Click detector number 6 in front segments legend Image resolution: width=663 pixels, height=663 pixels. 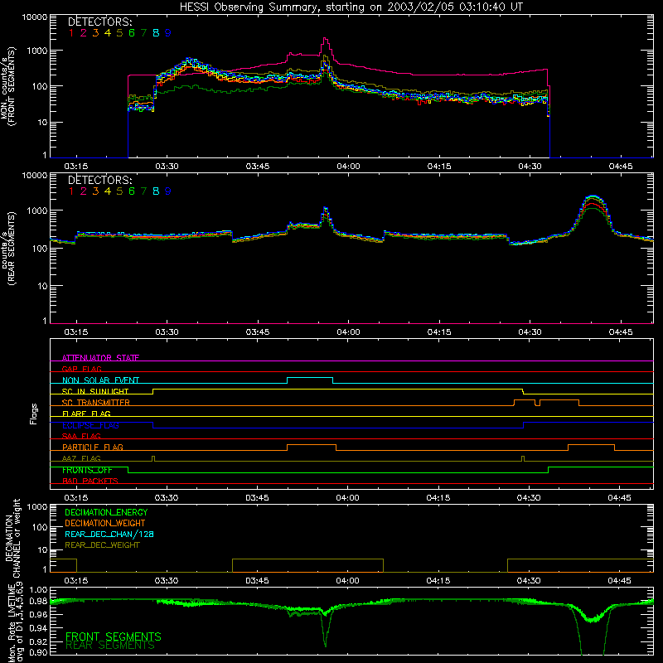[x=132, y=33]
